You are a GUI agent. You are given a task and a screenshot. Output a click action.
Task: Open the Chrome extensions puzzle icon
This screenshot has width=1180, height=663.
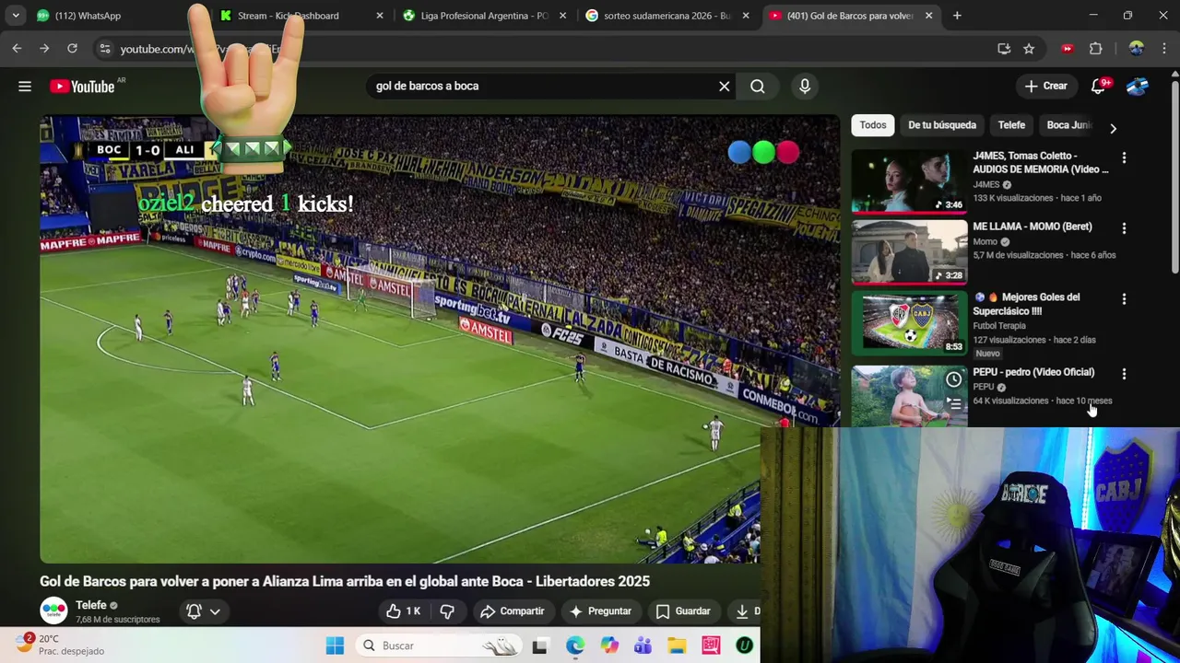pyautogui.click(x=1095, y=49)
